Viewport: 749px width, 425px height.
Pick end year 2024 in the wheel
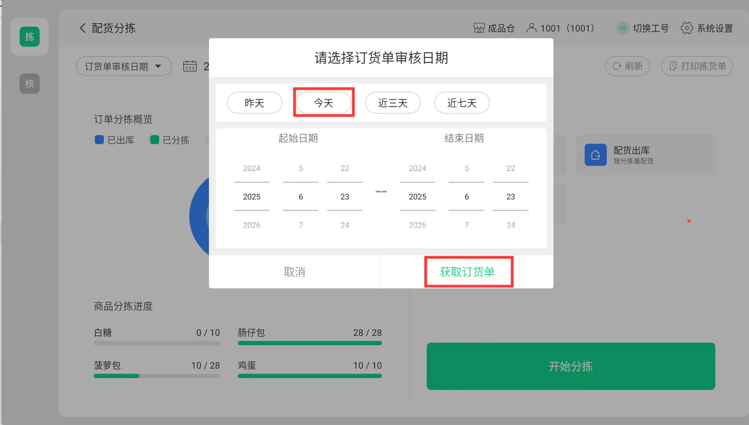(x=417, y=169)
